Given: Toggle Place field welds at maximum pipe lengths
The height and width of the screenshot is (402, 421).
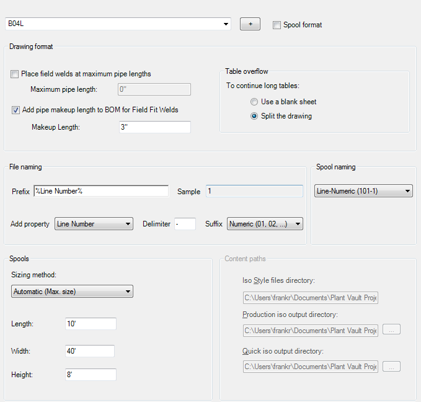Looking at the screenshot, I should pyautogui.click(x=16, y=74).
